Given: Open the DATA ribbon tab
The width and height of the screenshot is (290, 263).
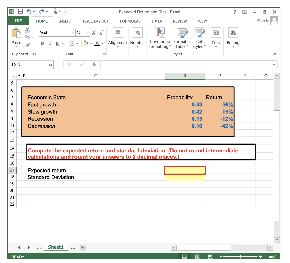Looking at the screenshot, I should pos(157,21).
